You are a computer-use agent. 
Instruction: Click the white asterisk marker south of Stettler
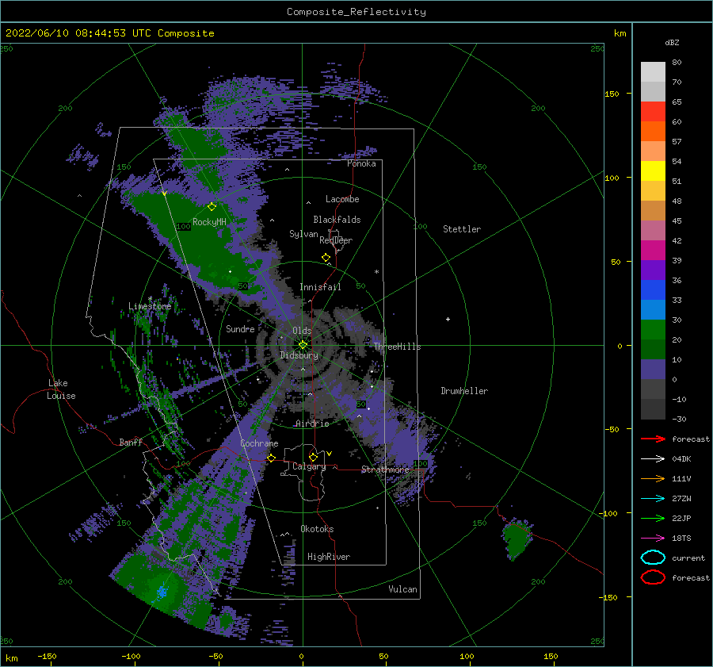pyautogui.click(x=376, y=272)
